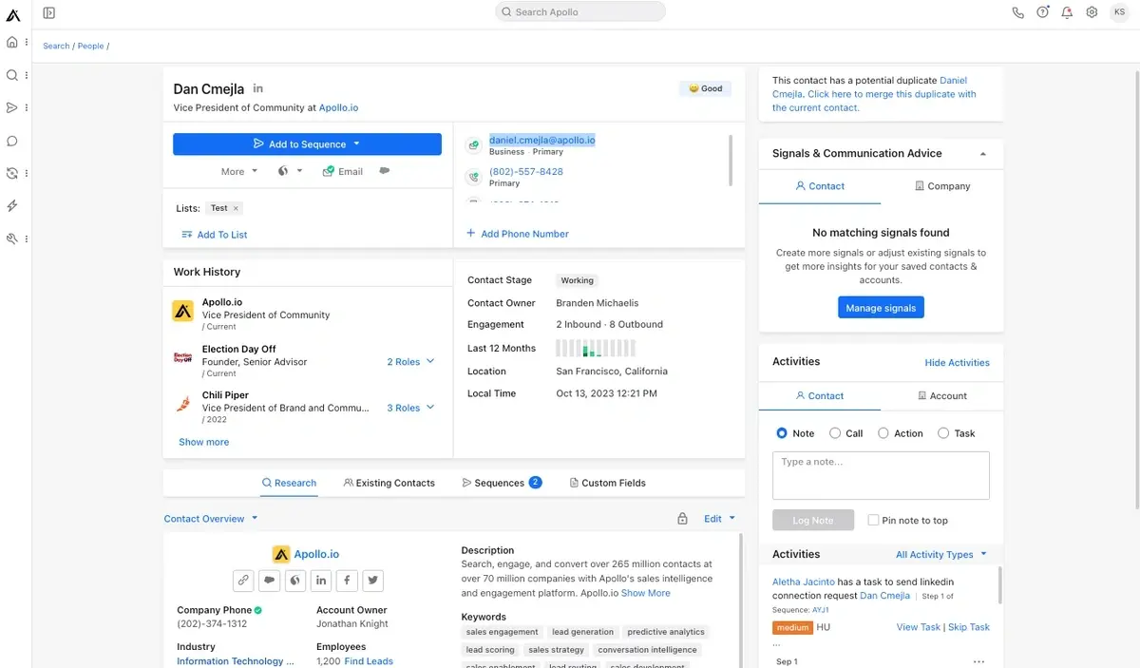Open Dan Cmejla's LinkedIn profile icon

258,88
